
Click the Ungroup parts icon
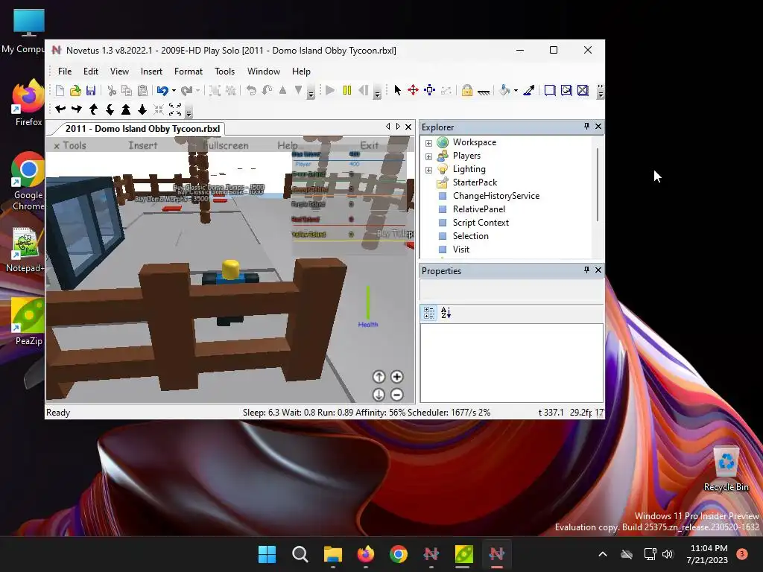pos(231,90)
